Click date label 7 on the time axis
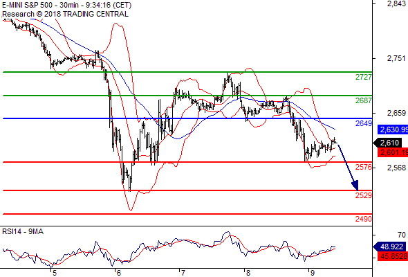Viewport: 408px width, 277px height. point(183,273)
